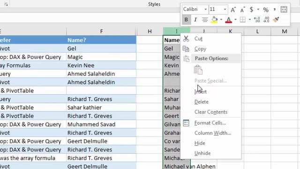Apply red font color
Image resolution: width=300 pixels, height=169 pixels.
point(228,20)
